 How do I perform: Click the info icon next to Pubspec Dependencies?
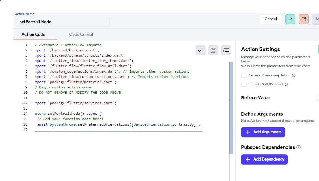[x=299, y=148]
